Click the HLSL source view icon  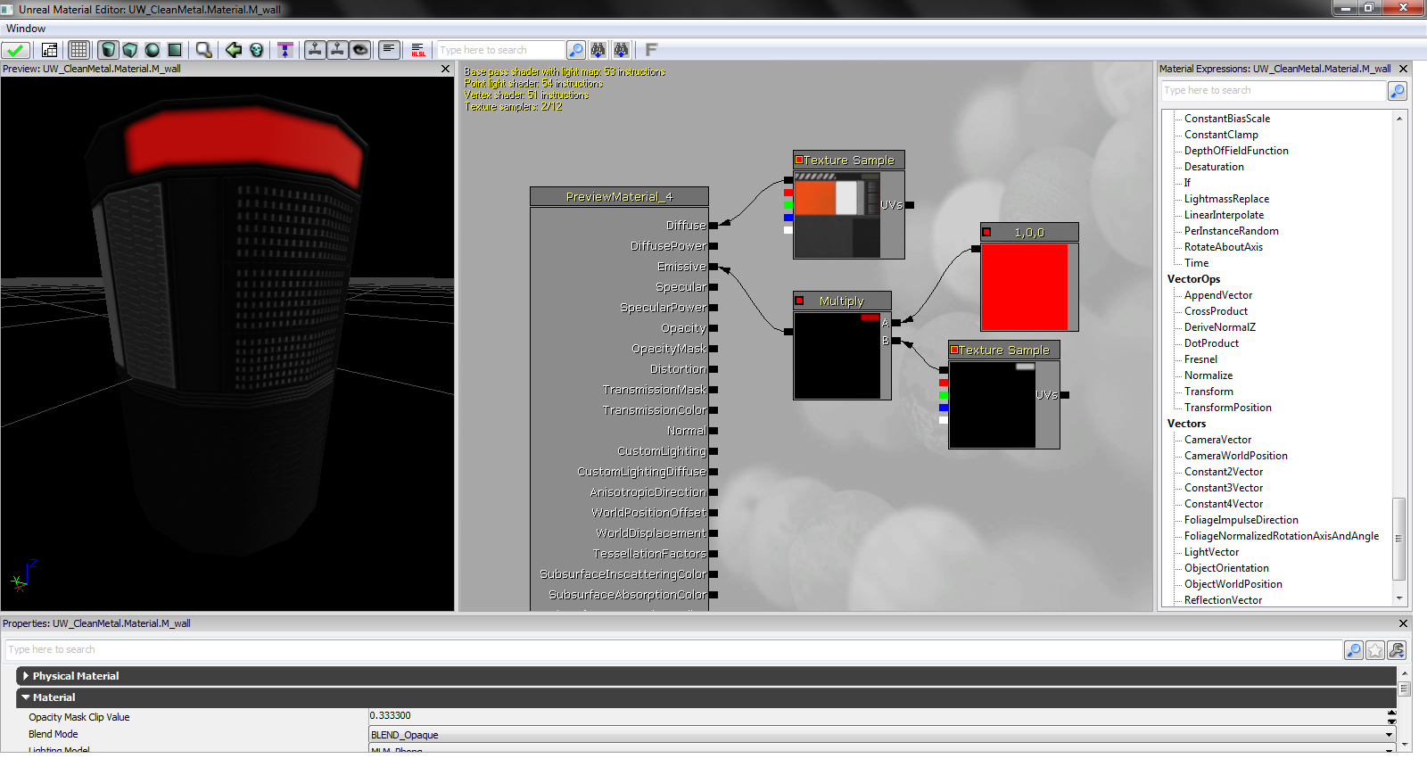(x=418, y=50)
